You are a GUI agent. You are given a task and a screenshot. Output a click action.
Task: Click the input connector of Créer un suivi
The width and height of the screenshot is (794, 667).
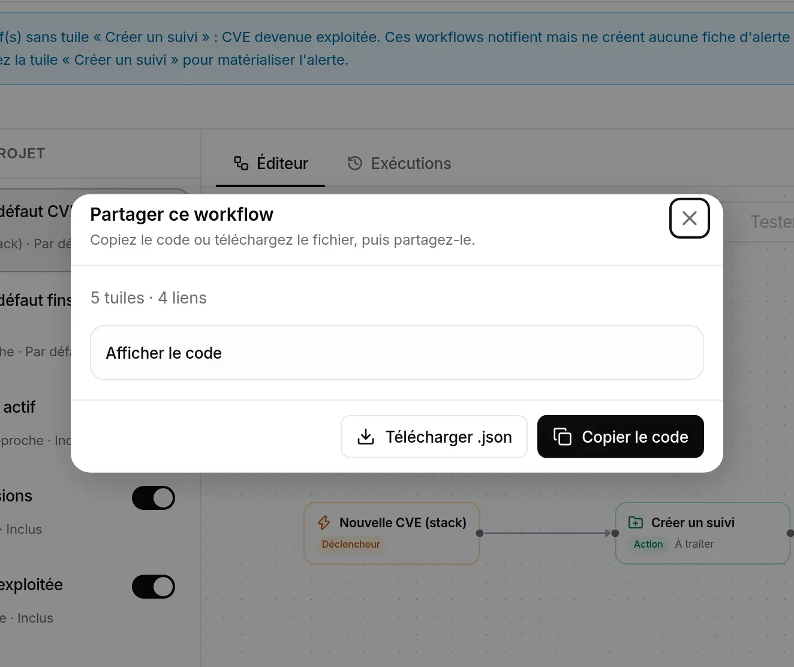coord(615,533)
